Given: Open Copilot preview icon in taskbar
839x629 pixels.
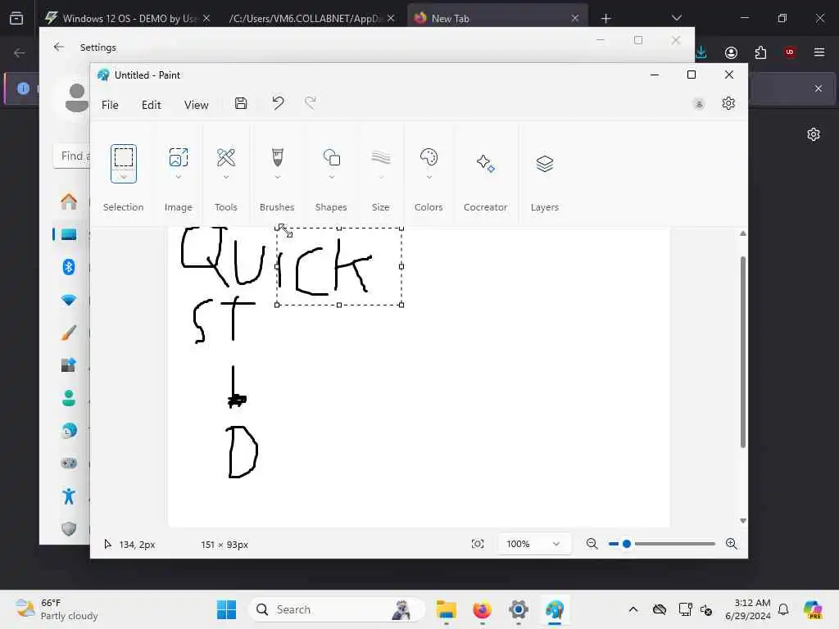Looking at the screenshot, I should click(x=813, y=609).
